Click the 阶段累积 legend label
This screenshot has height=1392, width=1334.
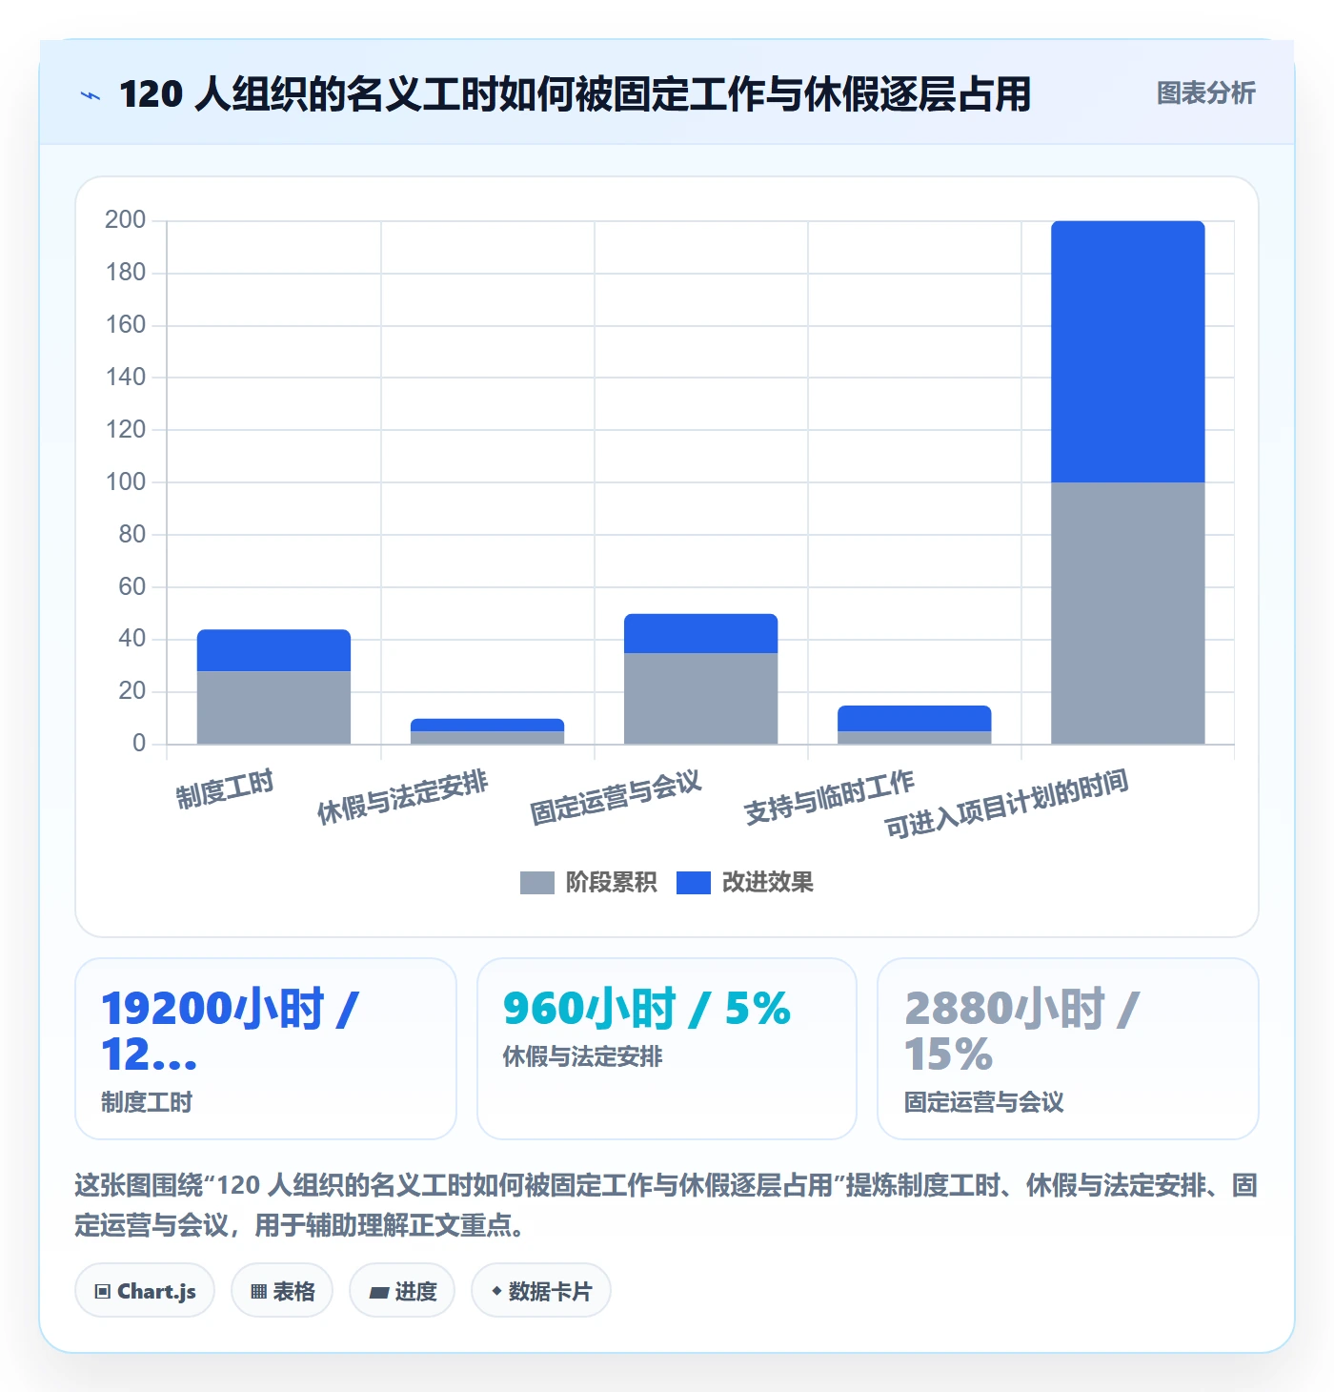pos(611,883)
